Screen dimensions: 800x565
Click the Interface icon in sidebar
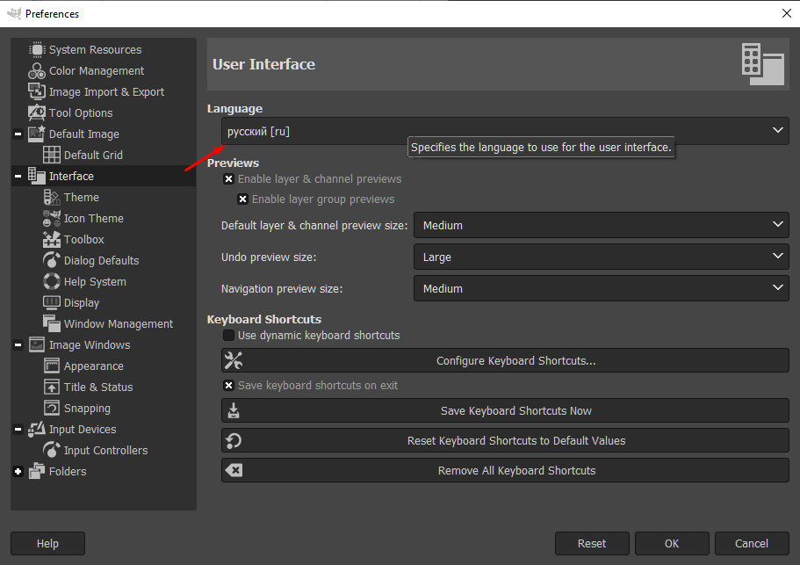[37, 176]
